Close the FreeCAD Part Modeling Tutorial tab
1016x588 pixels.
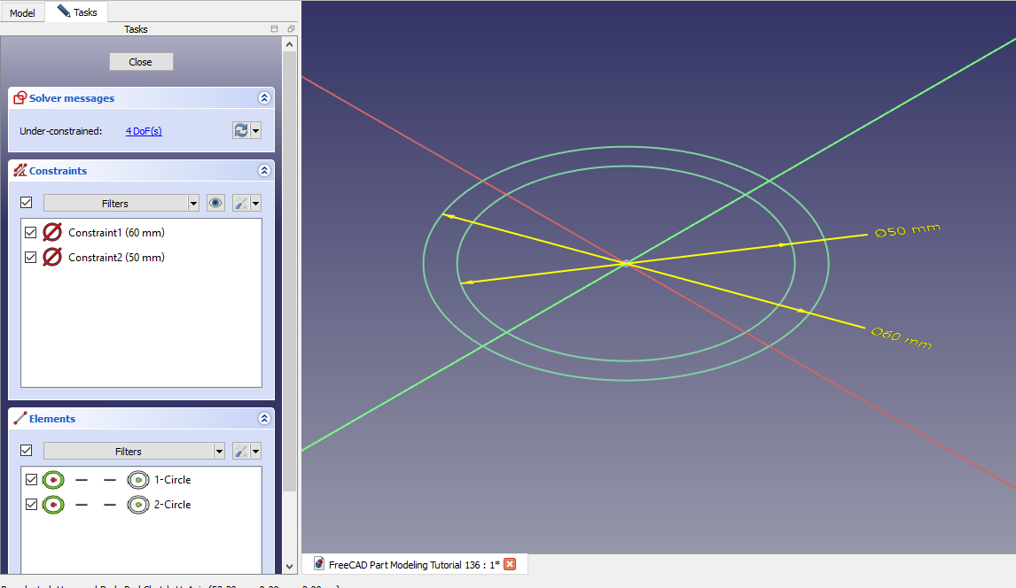point(510,565)
